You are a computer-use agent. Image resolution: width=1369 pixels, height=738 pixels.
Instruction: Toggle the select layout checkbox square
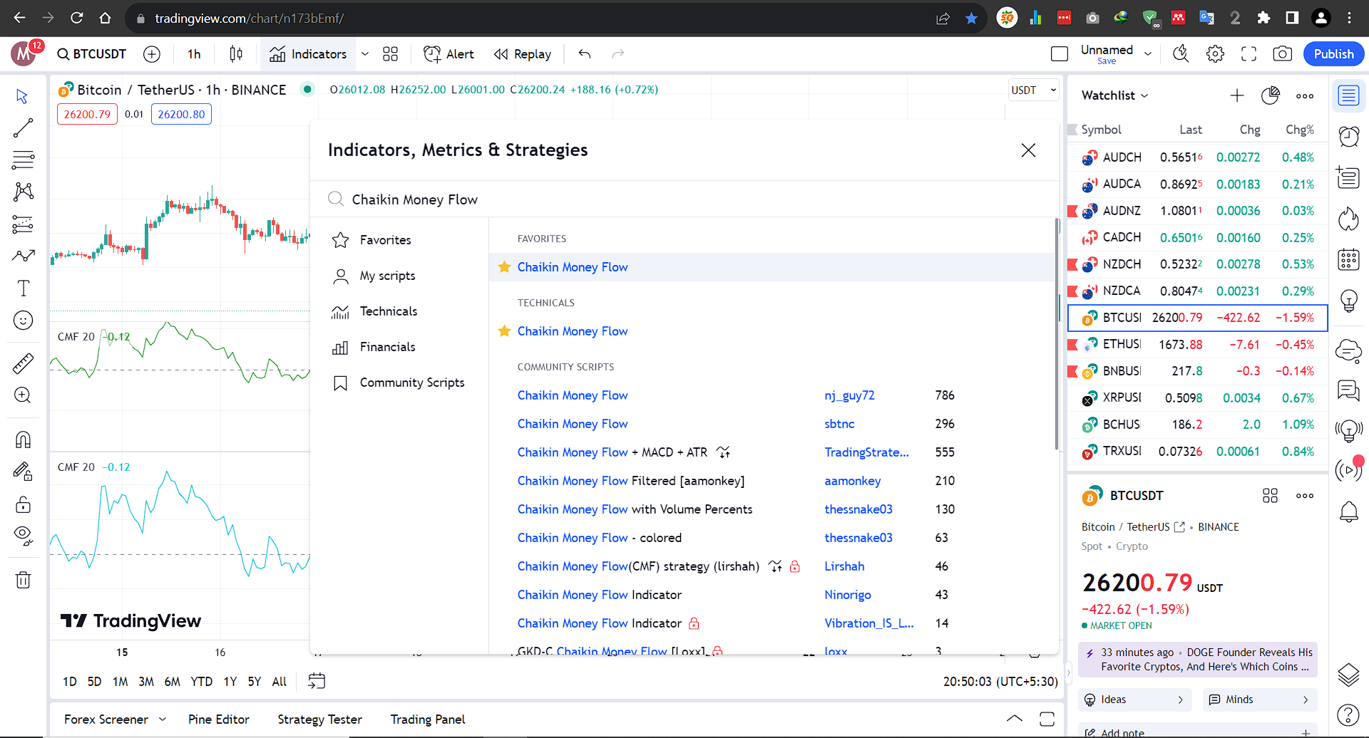click(x=1060, y=54)
